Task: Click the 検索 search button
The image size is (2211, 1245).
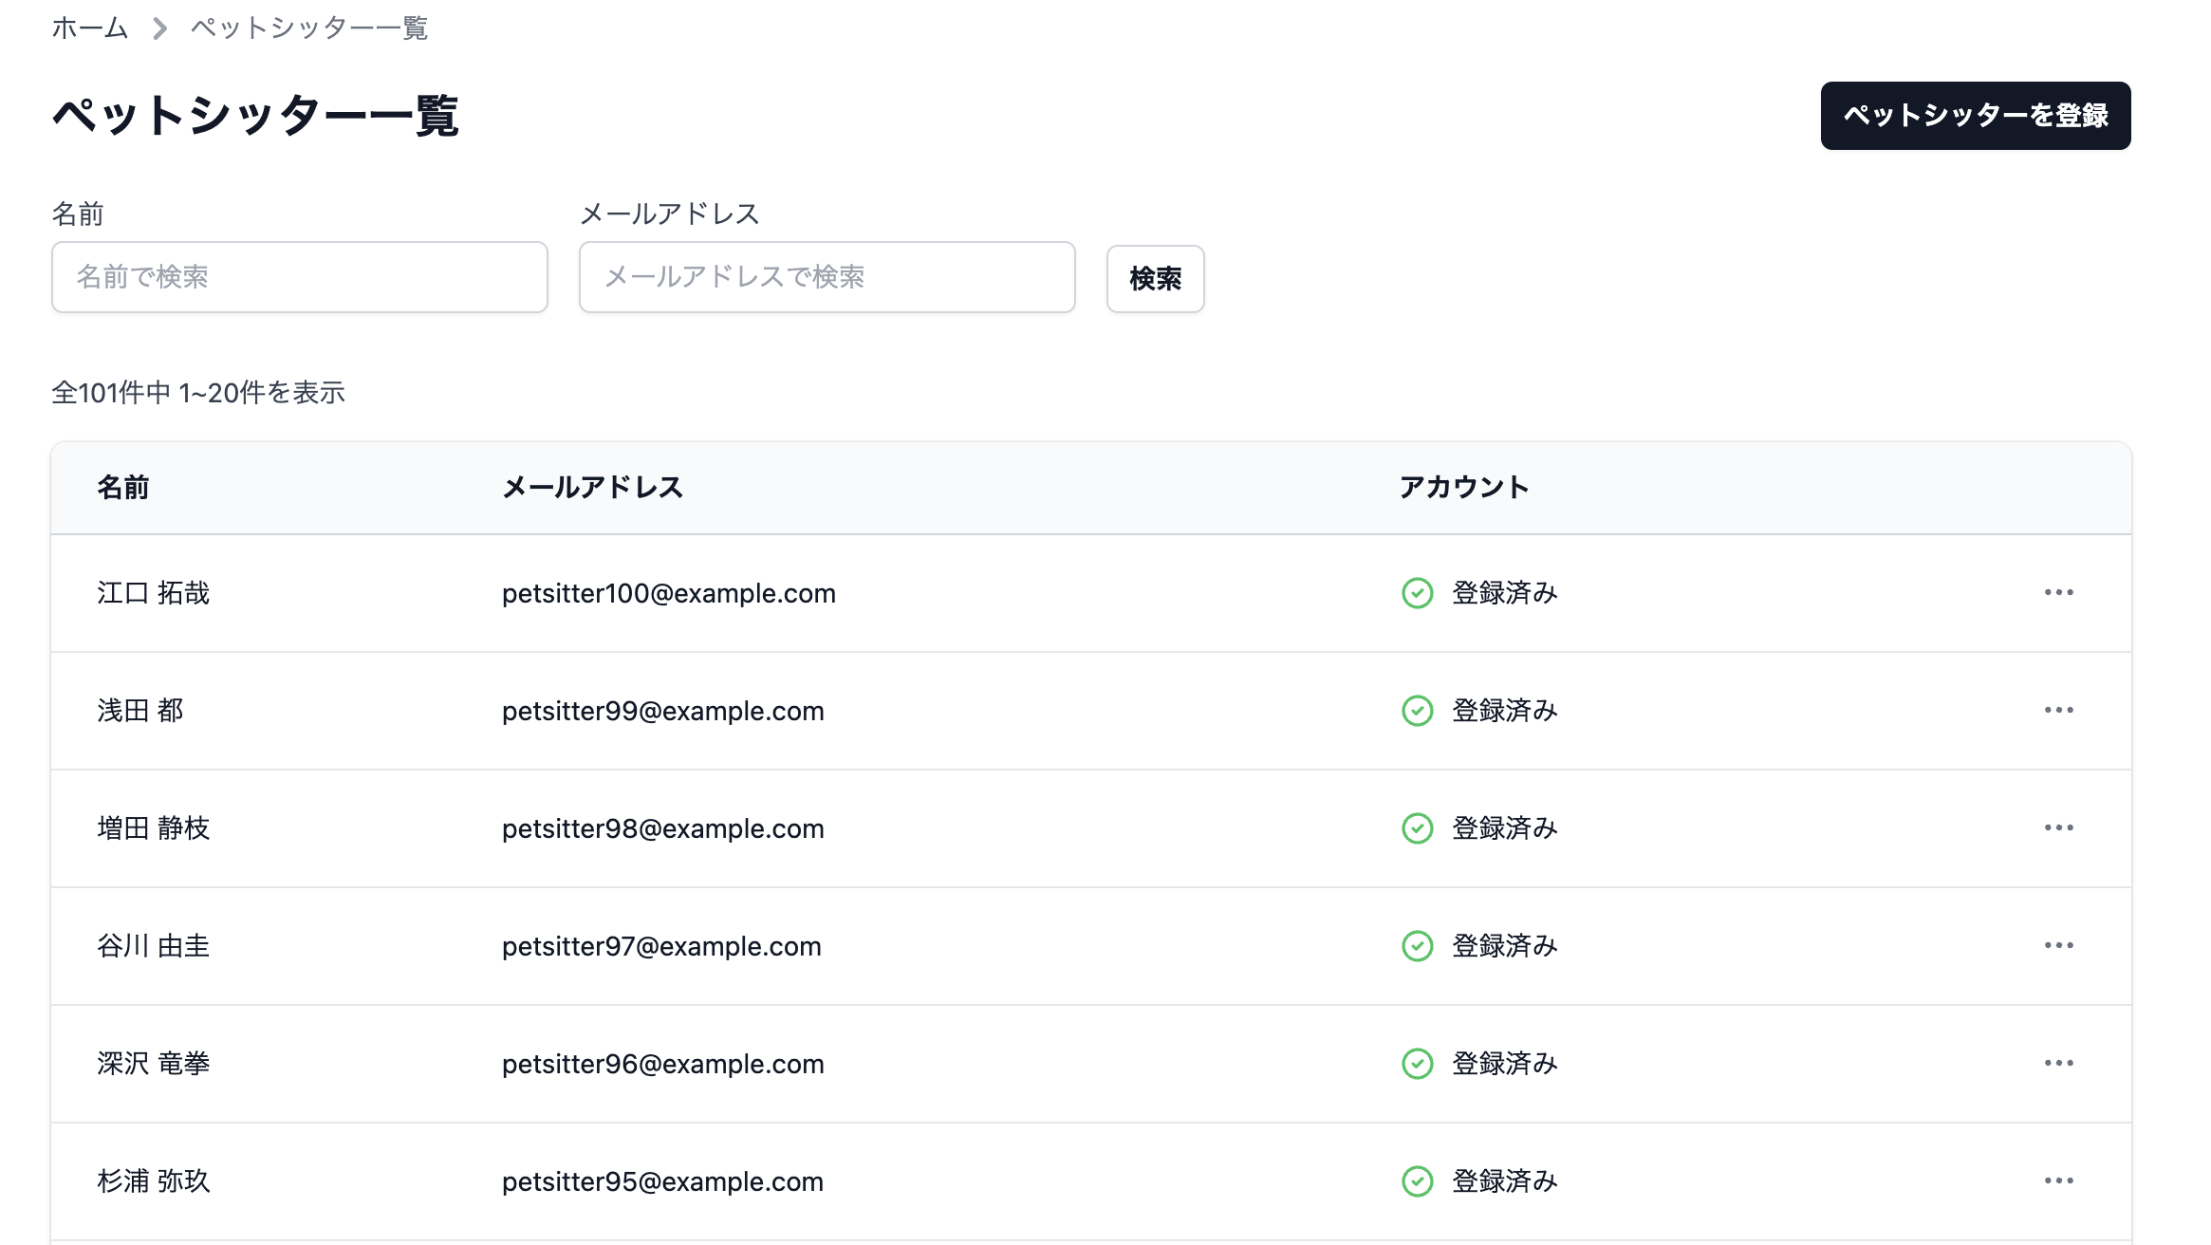Action: click(1155, 278)
